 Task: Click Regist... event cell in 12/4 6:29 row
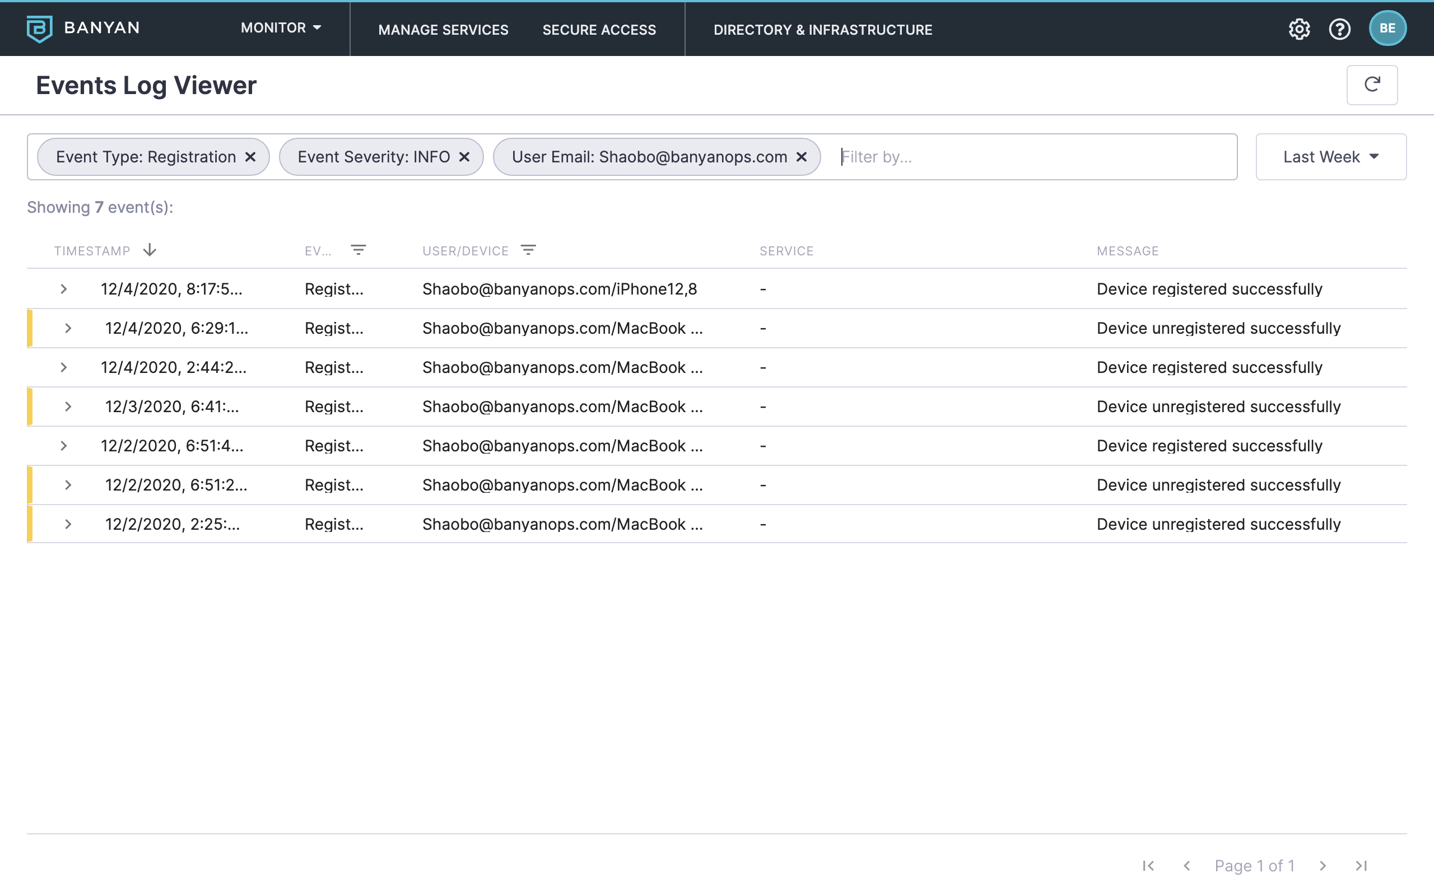[x=334, y=328]
